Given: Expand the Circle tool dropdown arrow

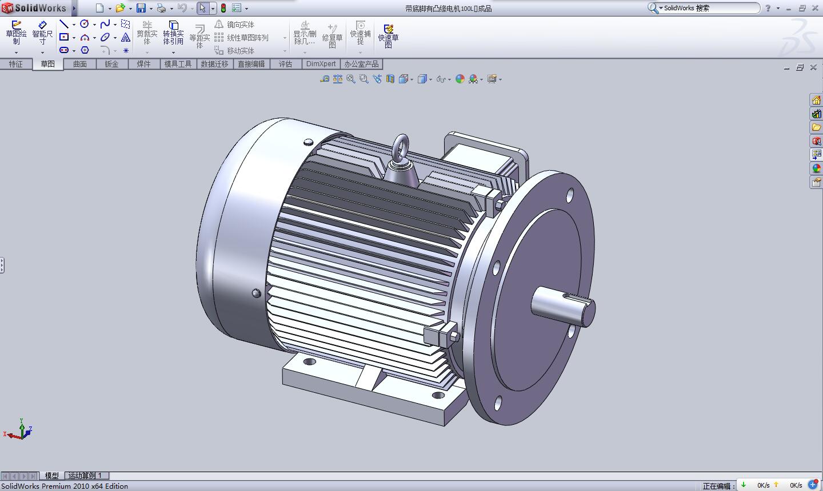Looking at the screenshot, I should point(94,25).
